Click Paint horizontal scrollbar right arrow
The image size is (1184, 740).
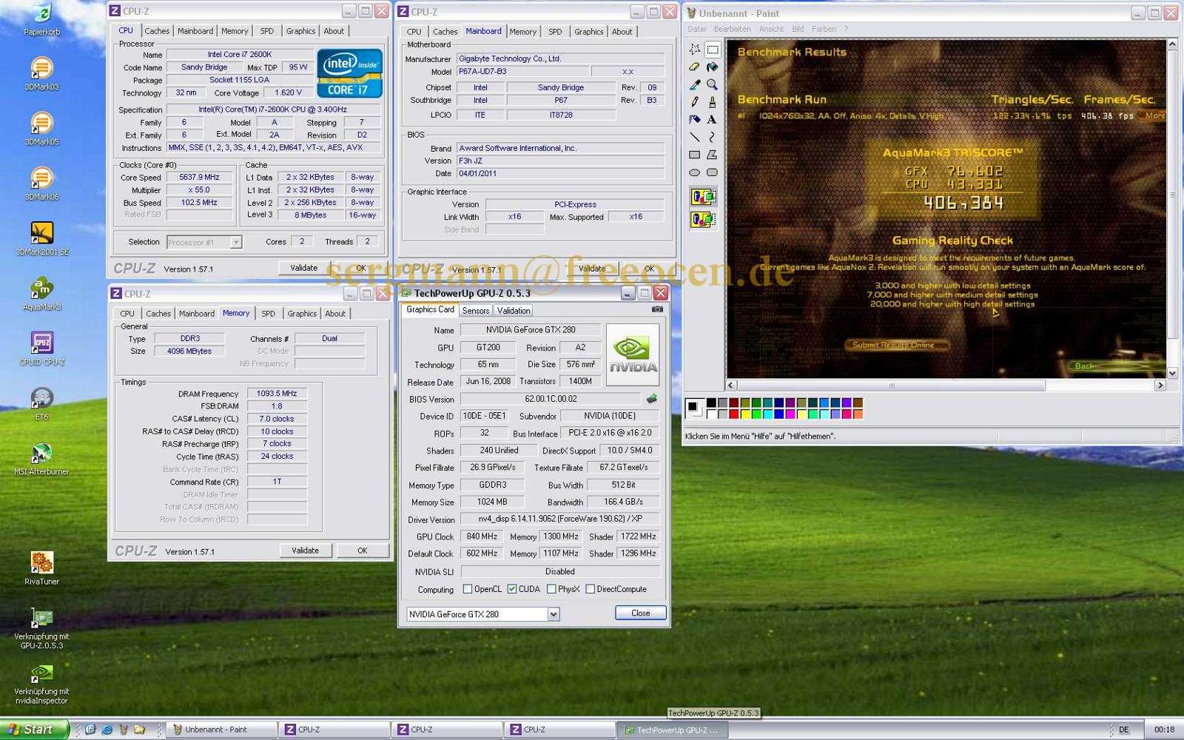(x=1160, y=385)
